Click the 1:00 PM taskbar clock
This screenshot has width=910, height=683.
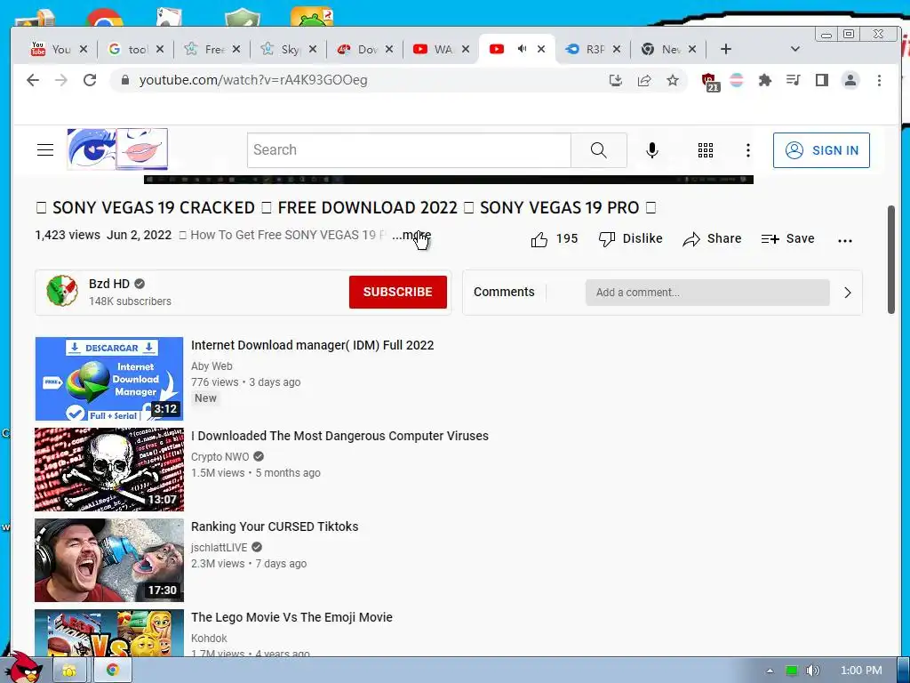click(x=861, y=671)
